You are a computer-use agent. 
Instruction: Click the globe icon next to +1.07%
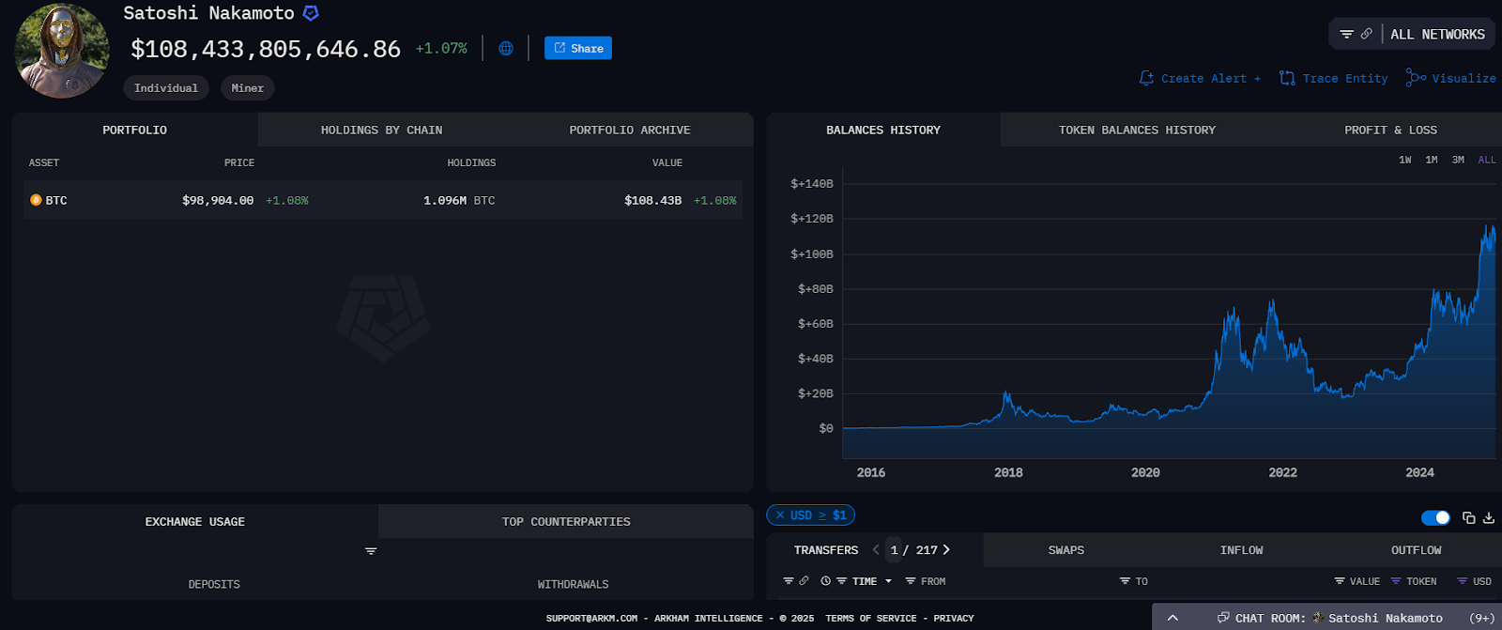pyautogui.click(x=506, y=48)
